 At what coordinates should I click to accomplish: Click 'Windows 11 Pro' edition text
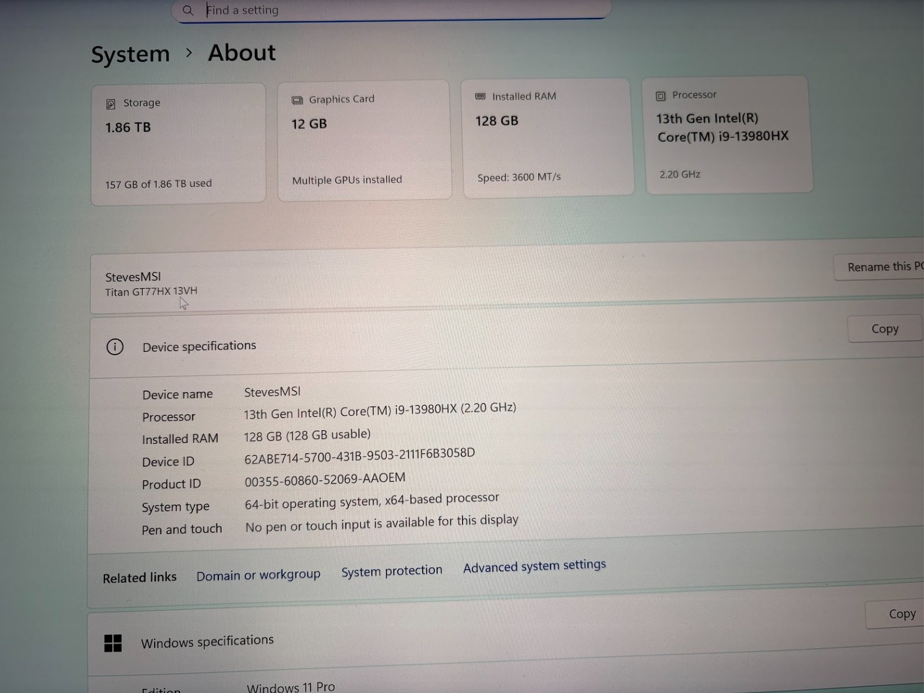pos(291,687)
